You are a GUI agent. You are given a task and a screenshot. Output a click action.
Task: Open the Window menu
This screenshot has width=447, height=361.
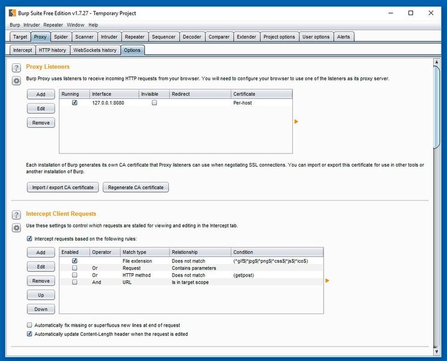(x=76, y=25)
